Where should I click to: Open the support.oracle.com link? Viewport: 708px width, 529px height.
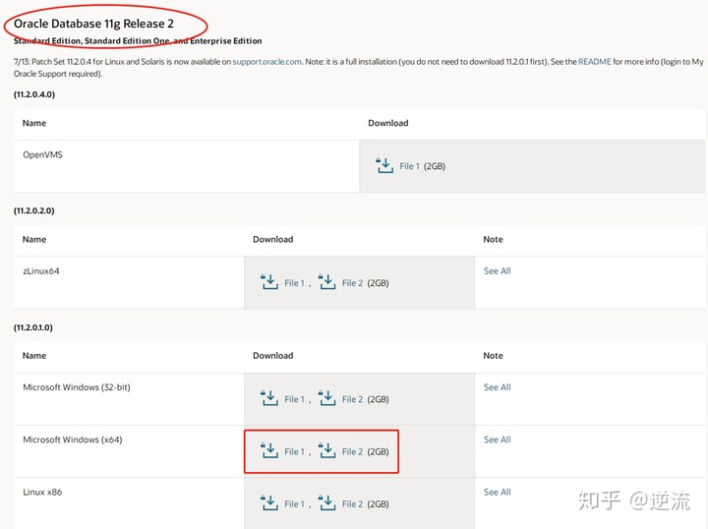click(266, 62)
